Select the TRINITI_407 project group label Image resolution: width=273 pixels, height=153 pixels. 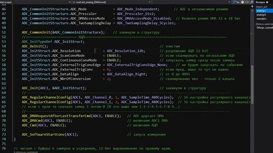click(261, 7)
